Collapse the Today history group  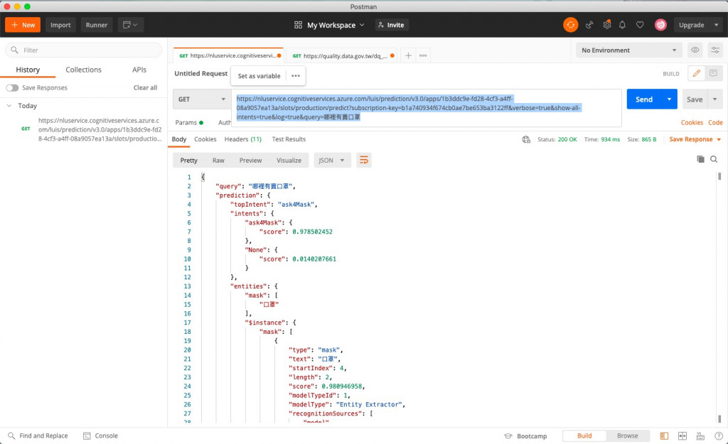pos(9,105)
